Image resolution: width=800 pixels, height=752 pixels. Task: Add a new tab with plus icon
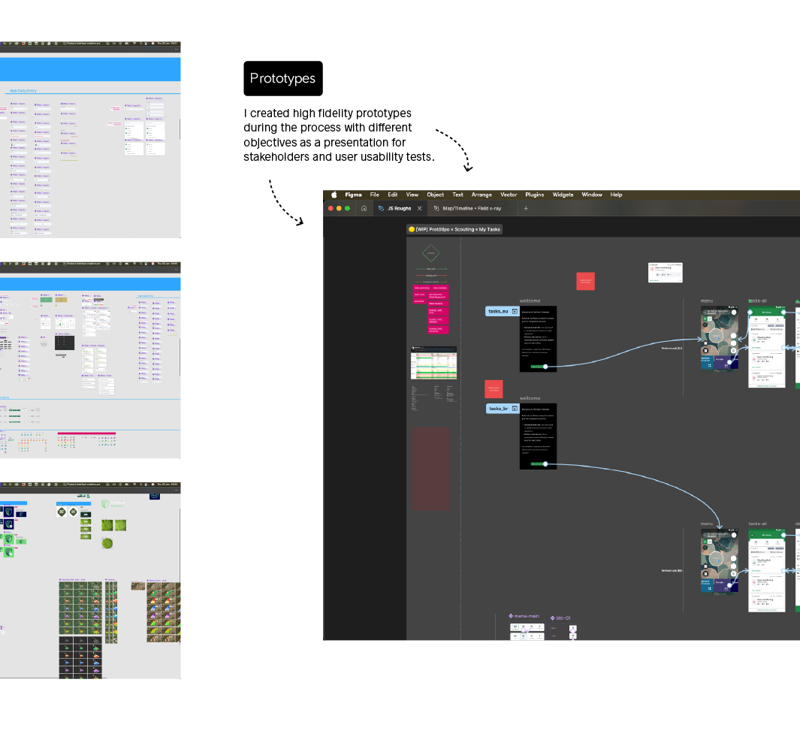[x=526, y=208]
